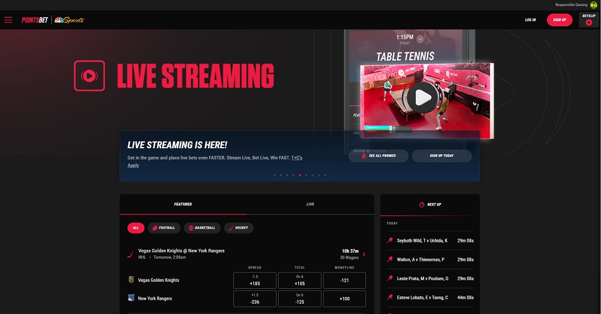The width and height of the screenshot is (601, 314).
Task: Open Esteve Lobato, E v Tseng, C match
Action: click(x=430, y=298)
